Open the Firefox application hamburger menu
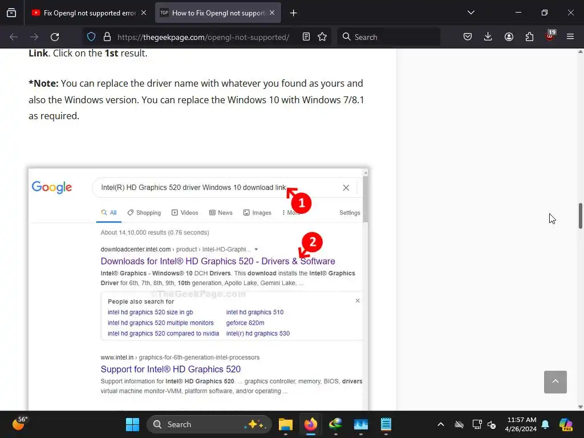Viewport: 584px width, 438px height. click(570, 37)
